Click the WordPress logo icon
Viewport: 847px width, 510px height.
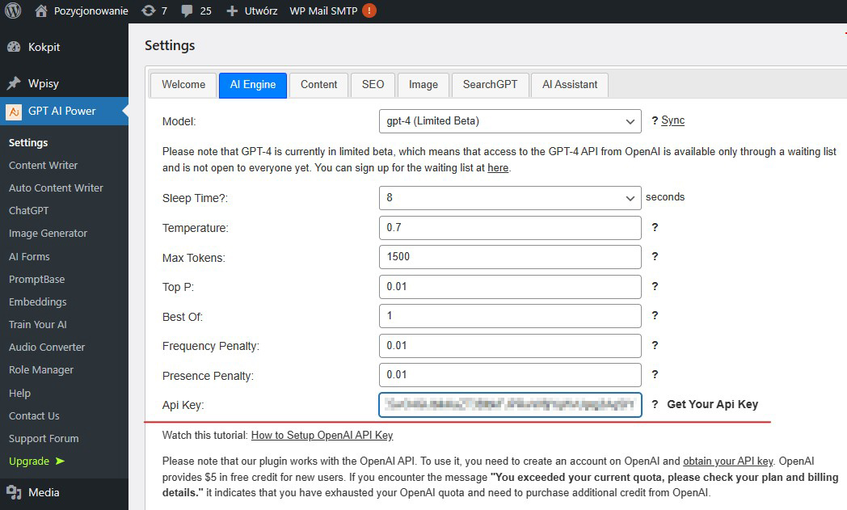point(12,11)
